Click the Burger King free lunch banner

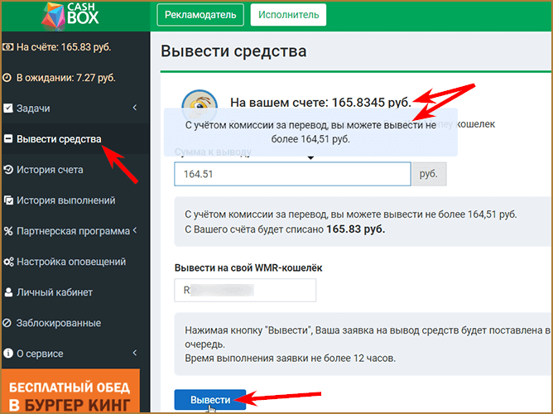click(x=70, y=391)
